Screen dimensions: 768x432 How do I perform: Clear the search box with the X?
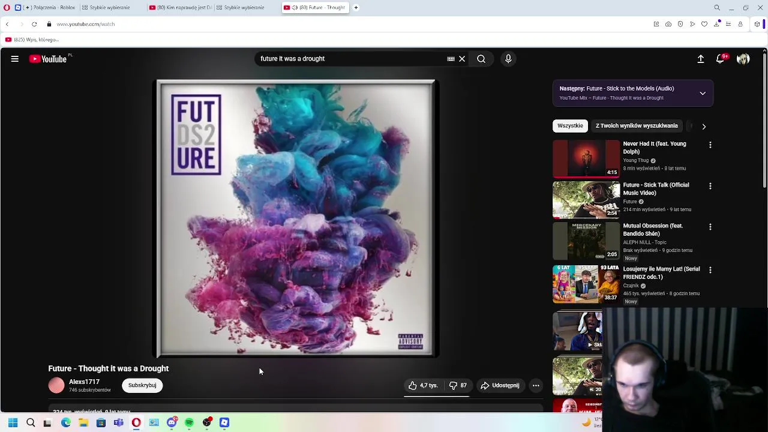pyautogui.click(x=462, y=59)
